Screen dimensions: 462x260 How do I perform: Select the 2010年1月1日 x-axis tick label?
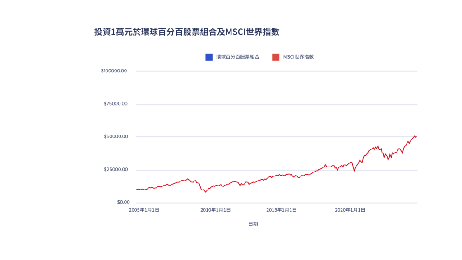(x=216, y=210)
